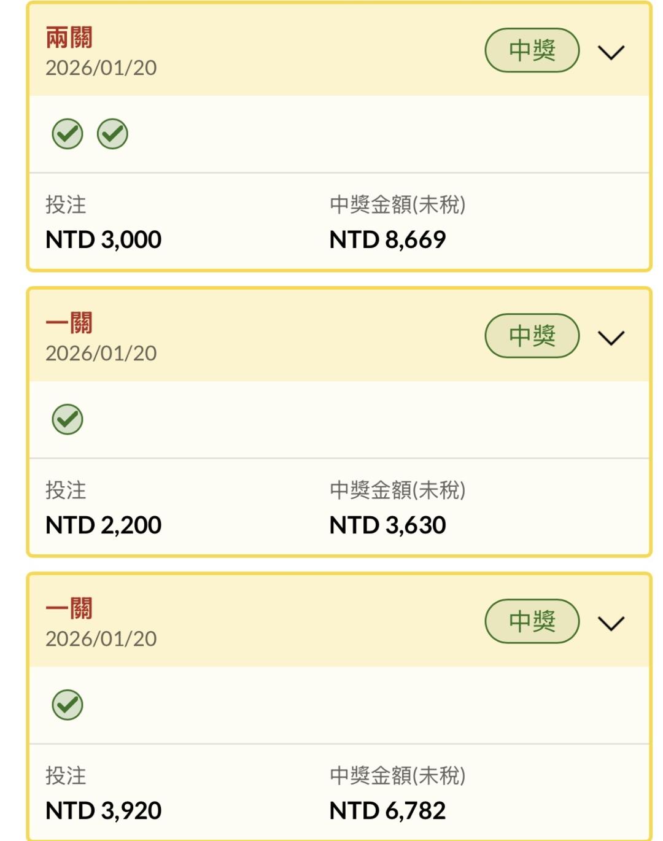Click the NTD 6,782 prize amount

coord(387,810)
